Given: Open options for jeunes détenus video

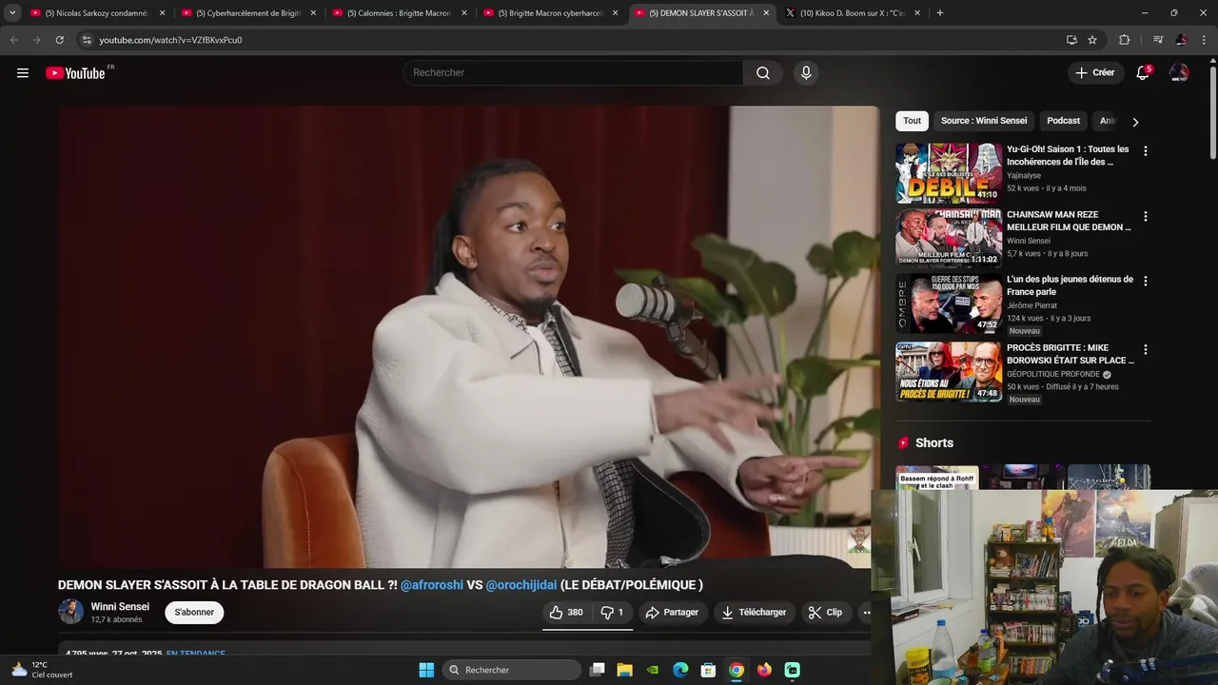Looking at the screenshot, I should 1146,282.
